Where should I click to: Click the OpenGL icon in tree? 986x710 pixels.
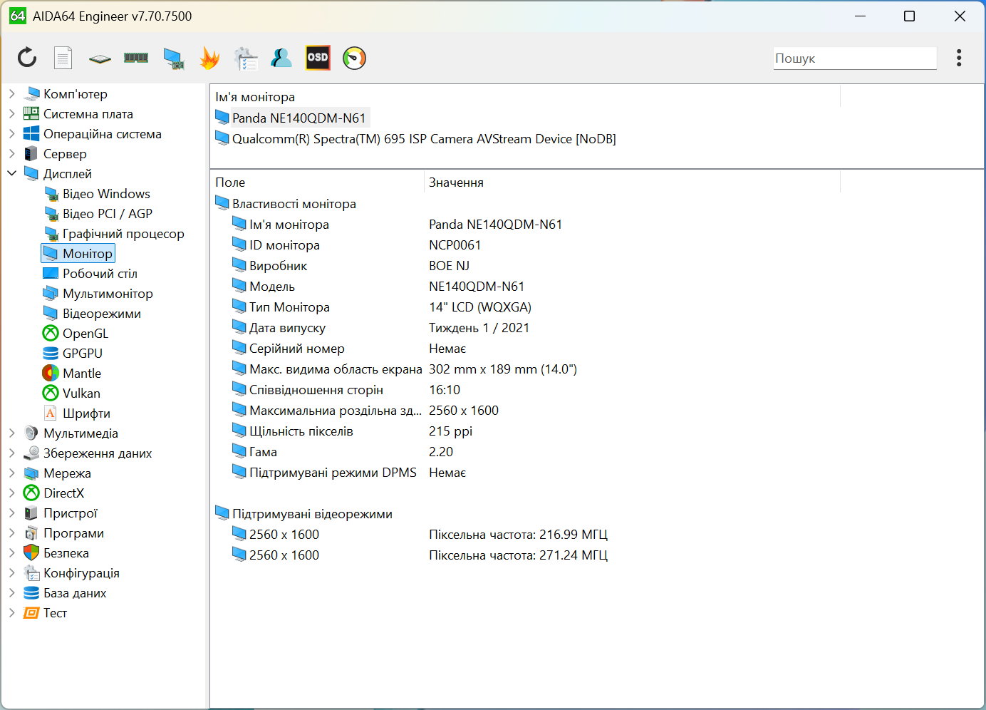click(x=51, y=333)
